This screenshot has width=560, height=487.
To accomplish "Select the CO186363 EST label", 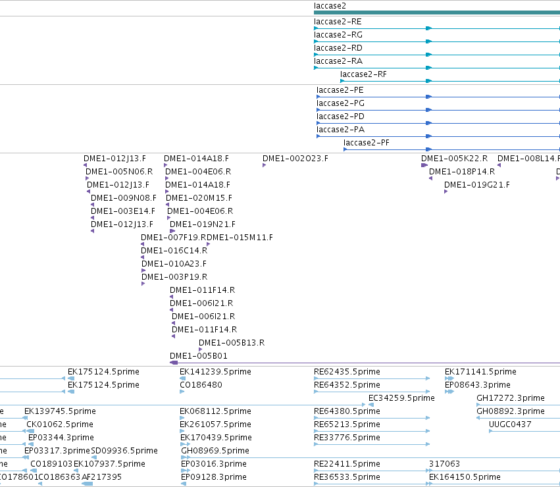I will pos(59,477).
